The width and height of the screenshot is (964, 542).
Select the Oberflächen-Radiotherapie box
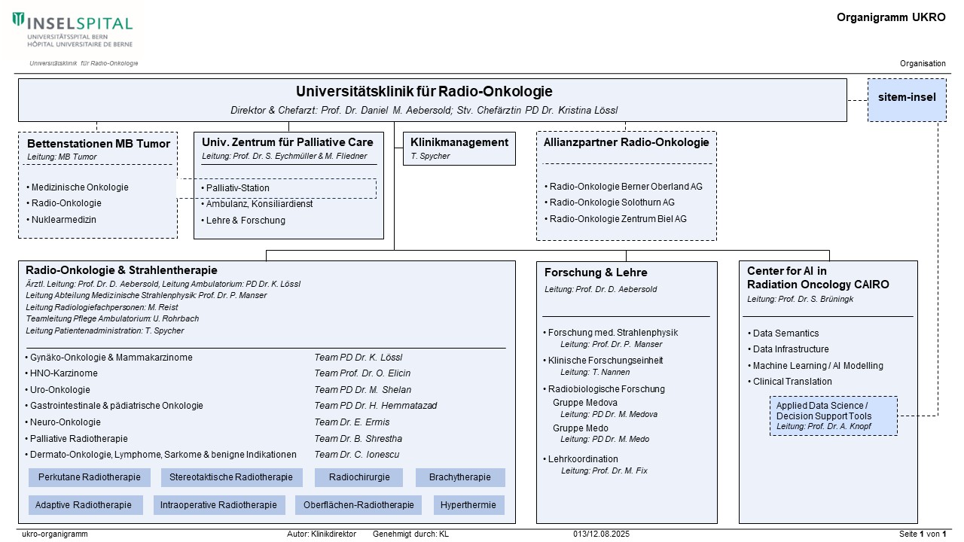[358, 505]
